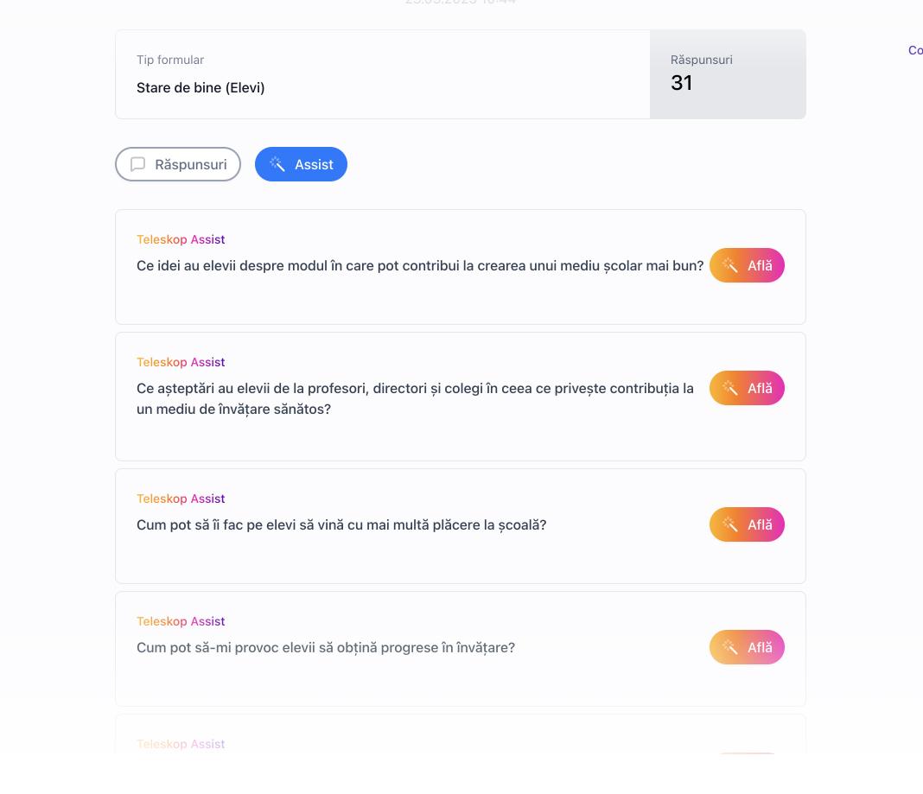
Task: Click the magic wand icon on the Assist tab
Action: 277,164
